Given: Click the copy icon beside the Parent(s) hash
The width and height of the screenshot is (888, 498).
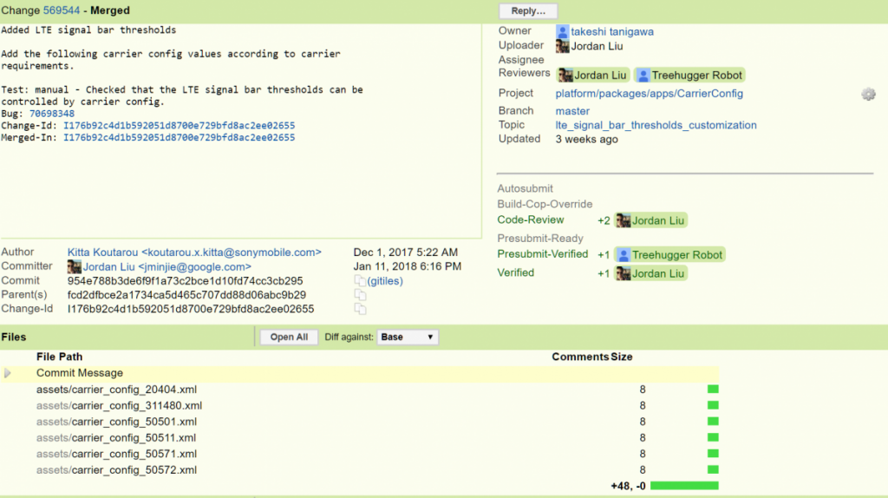Looking at the screenshot, I should click(360, 295).
